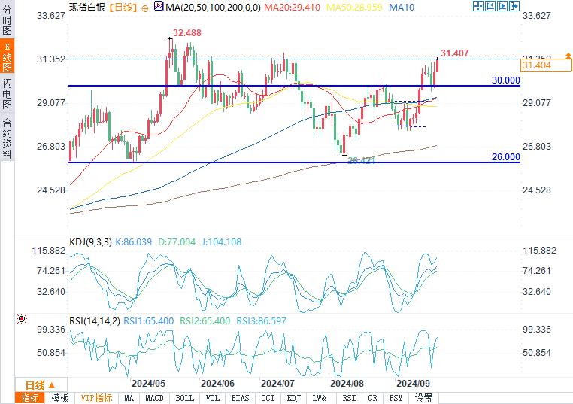Viewport: 573px width, 404px height.
Task: Open the 日线 period selector dropdown
Action: coord(41,385)
